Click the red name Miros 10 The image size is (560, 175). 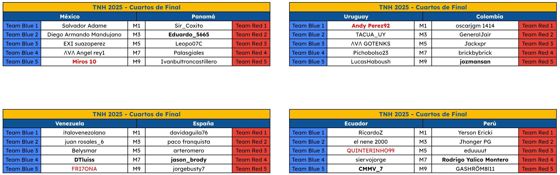click(84, 62)
